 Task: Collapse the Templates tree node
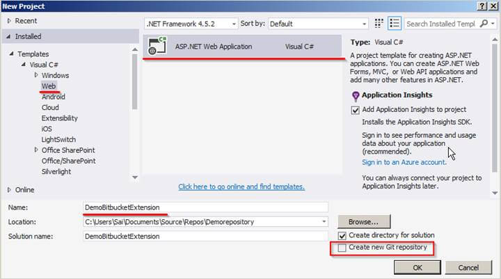point(11,54)
